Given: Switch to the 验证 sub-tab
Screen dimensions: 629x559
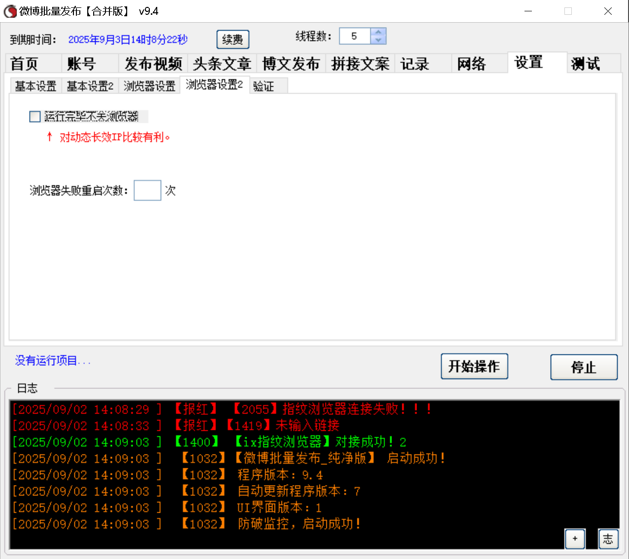Looking at the screenshot, I should tap(263, 85).
